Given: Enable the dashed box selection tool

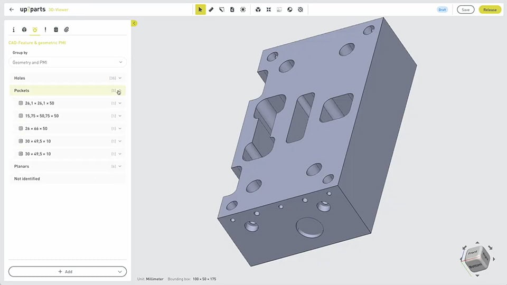Looking at the screenshot, I should click(x=243, y=9).
